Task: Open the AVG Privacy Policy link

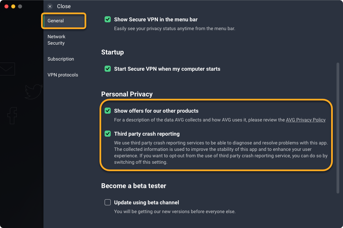Action: tap(306, 120)
